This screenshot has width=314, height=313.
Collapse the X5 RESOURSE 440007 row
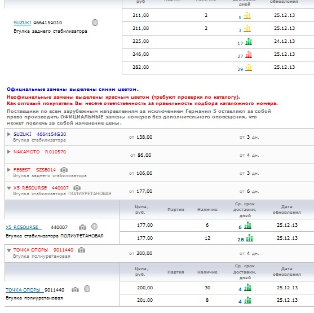(x=9, y=188)
